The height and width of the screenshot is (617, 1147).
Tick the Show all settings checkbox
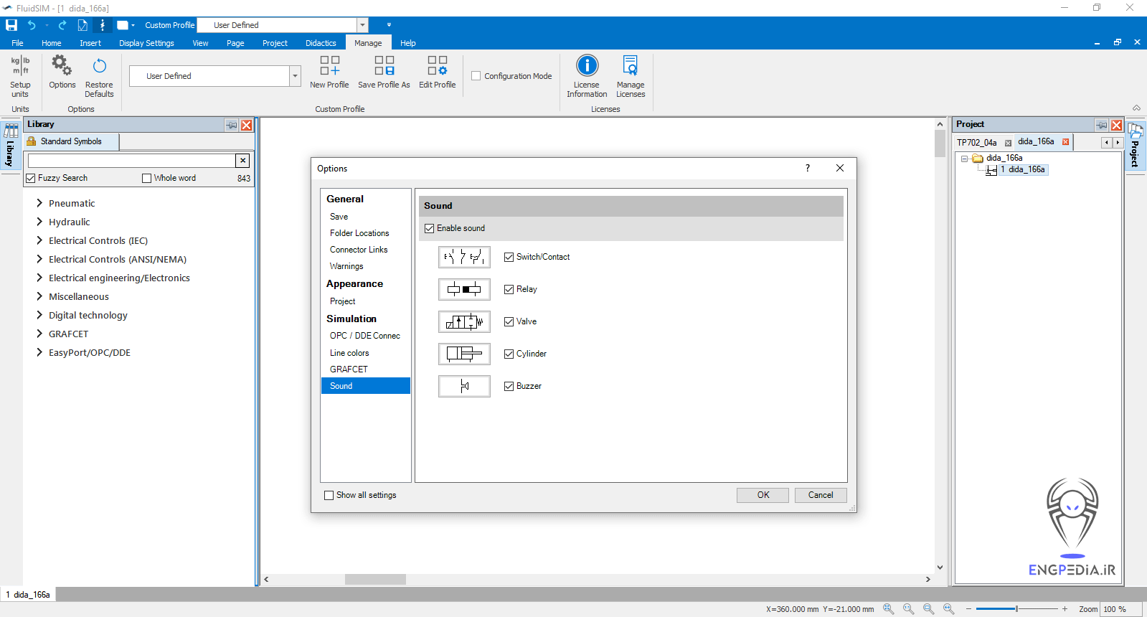329,495
